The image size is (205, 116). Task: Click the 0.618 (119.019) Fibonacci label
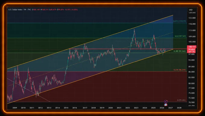[x=179, y=21]
